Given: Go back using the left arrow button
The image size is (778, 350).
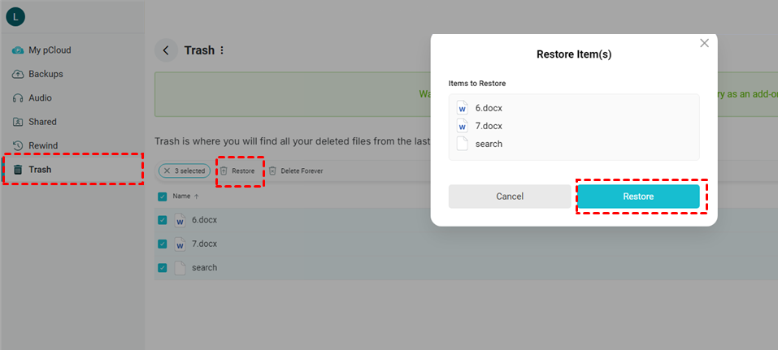Looking at the screenshot, I should (166, 50).
